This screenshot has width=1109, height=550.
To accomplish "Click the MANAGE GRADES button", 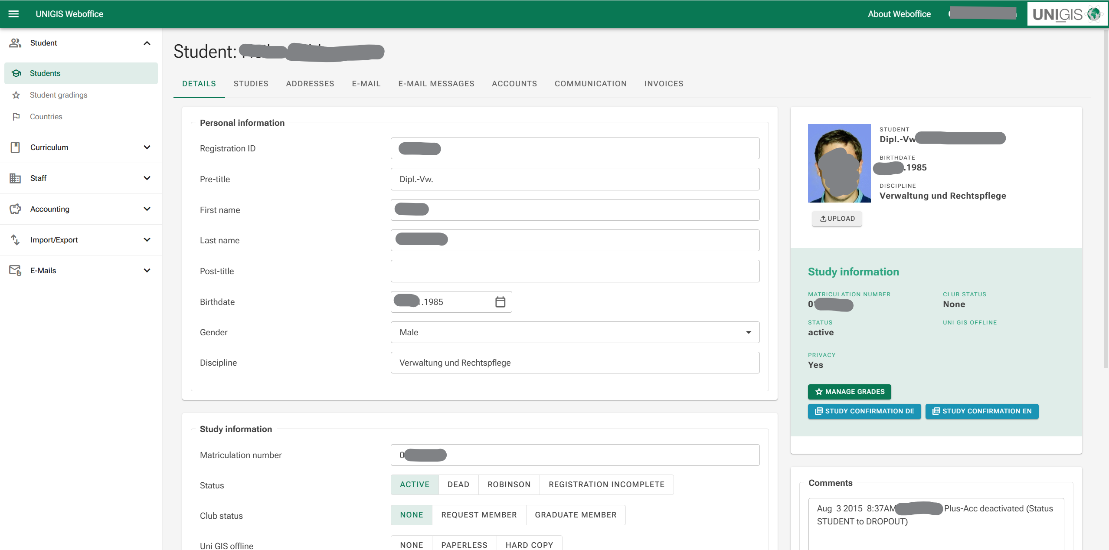I will (849, 392).
